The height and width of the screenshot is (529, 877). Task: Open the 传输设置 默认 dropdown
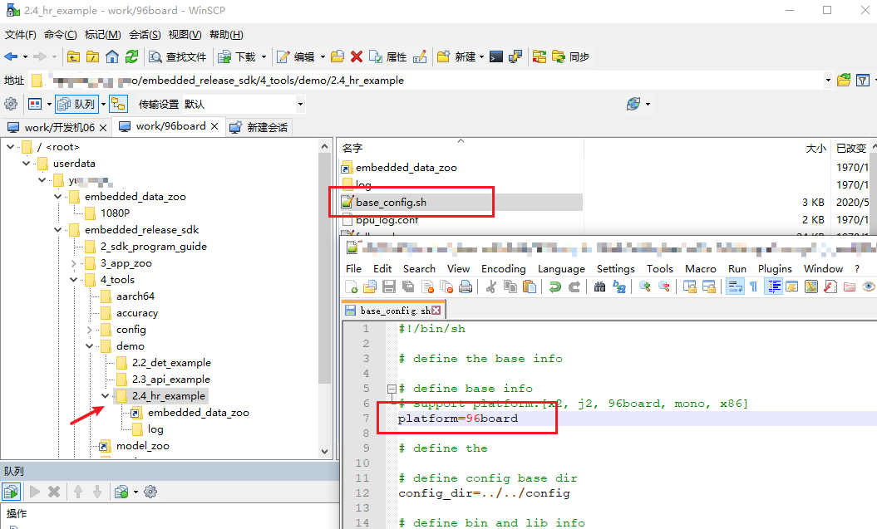click(300, 104)
